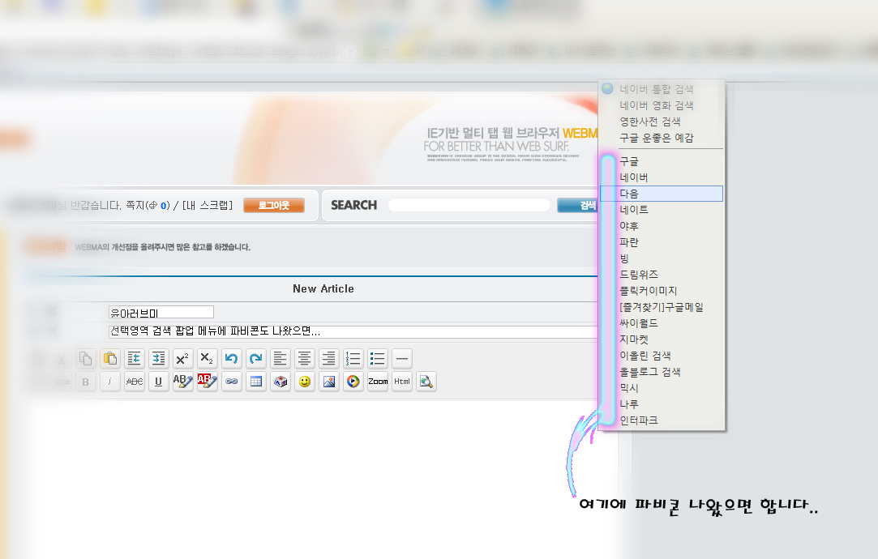Screen dimensions: 878x559
Task: Insert a bulleted list
Action: (377, 358)
